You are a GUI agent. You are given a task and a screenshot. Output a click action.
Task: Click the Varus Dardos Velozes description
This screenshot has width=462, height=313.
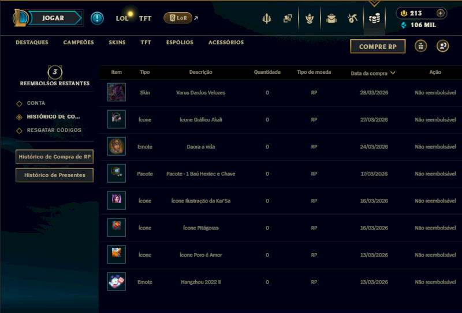[x=200, y=93]
